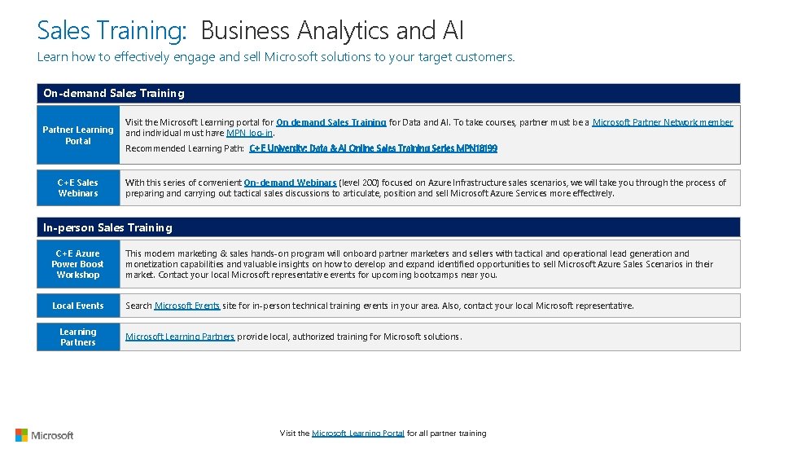This screenshot has height=449, width=797.
Task: Click the Learning Partners label box
Action: pyautogui.click(x=78, y=337)
